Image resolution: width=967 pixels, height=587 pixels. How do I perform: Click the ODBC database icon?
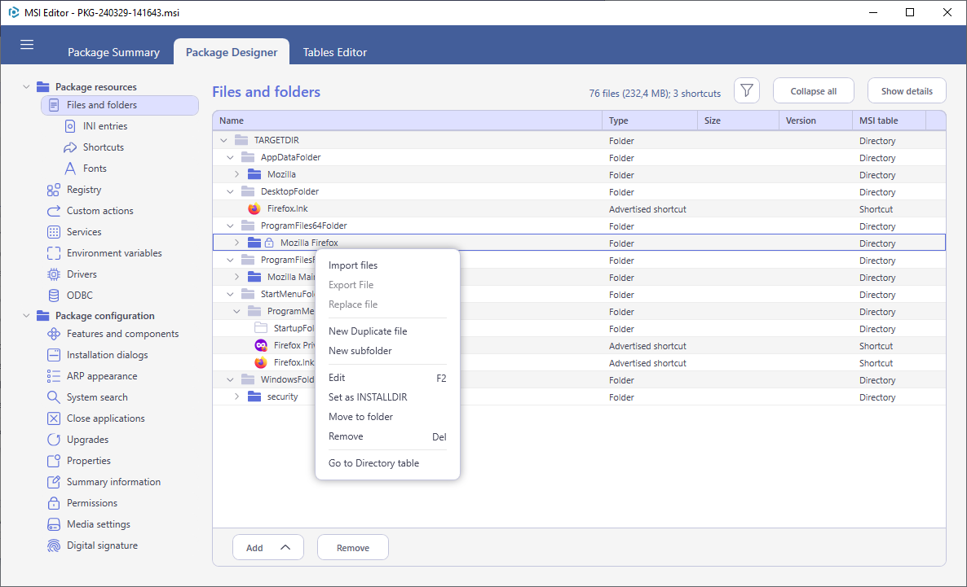pyautogui.click(x=54, y=295)
